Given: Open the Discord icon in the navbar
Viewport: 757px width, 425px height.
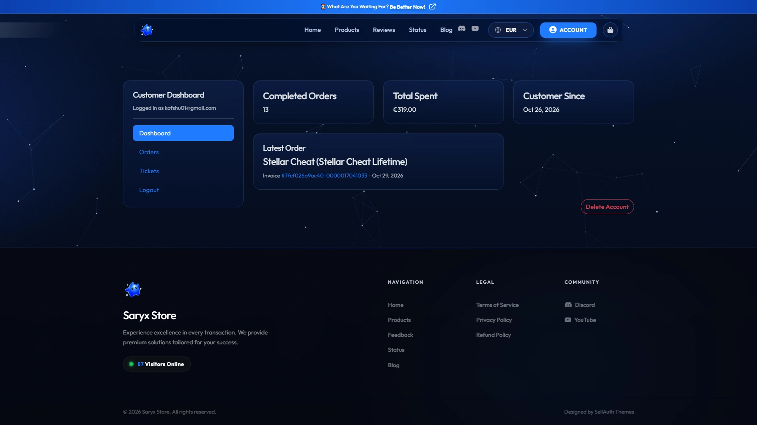Looking at the screenshot, I should (x=462, y=29).
